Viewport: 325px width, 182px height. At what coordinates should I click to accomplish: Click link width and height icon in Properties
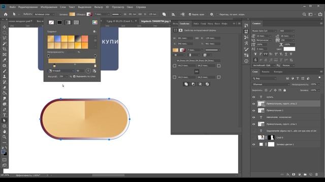pos(197,38)
